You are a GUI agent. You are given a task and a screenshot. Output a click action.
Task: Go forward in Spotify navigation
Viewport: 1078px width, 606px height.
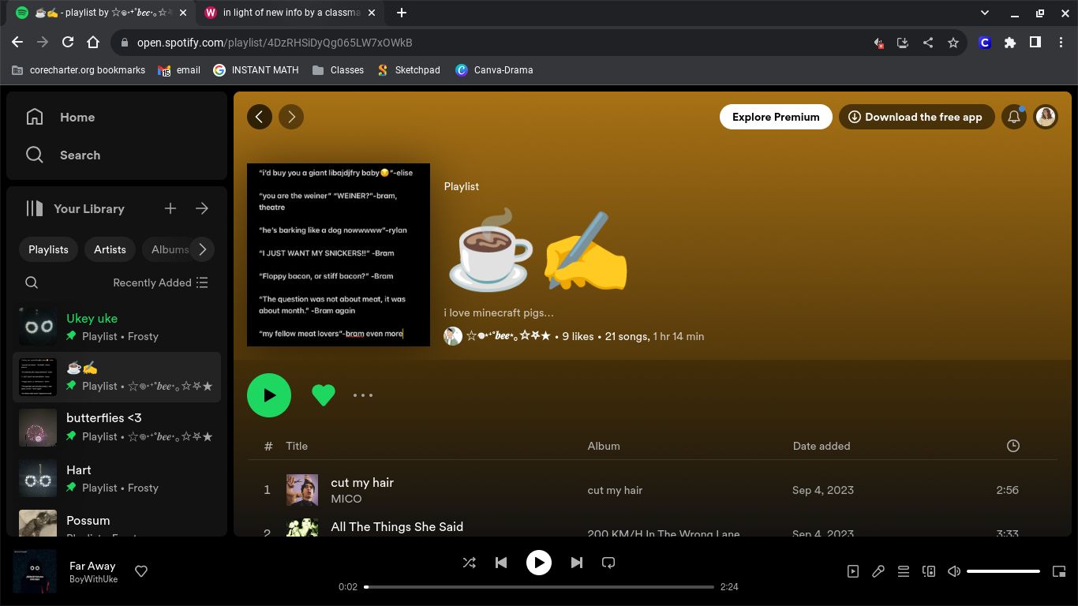click(291, 117)
